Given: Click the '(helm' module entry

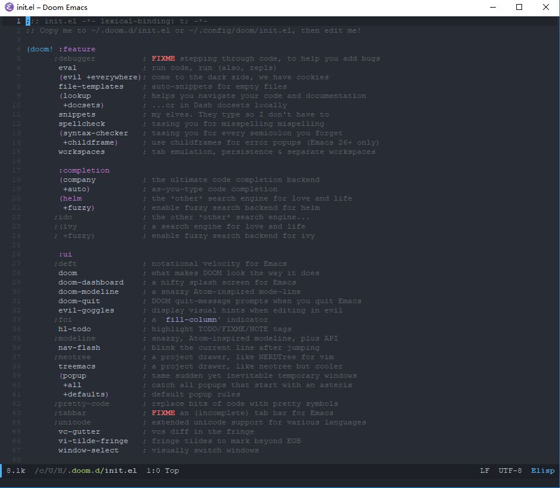Looking at the screenshot, I should coord(71,198).
